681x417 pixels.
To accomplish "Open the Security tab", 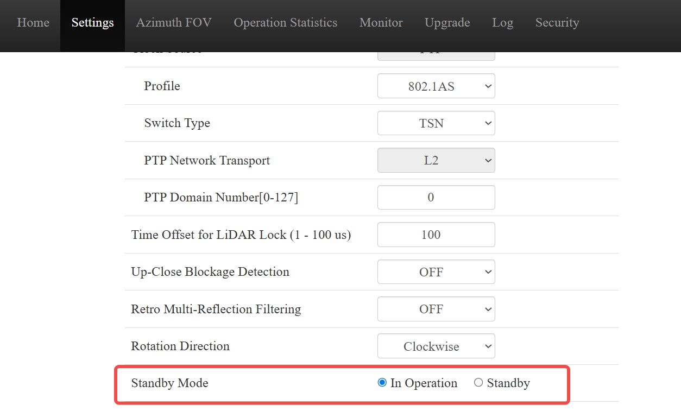I will point(557,23).
